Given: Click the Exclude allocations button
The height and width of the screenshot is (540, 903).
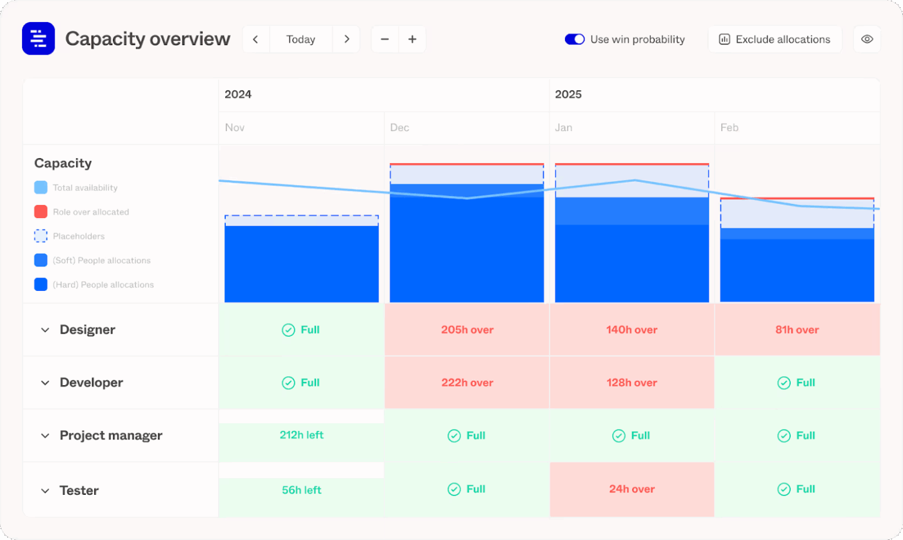Looking at the screenshot, I should pyautogui.click(x=775, y=39).
